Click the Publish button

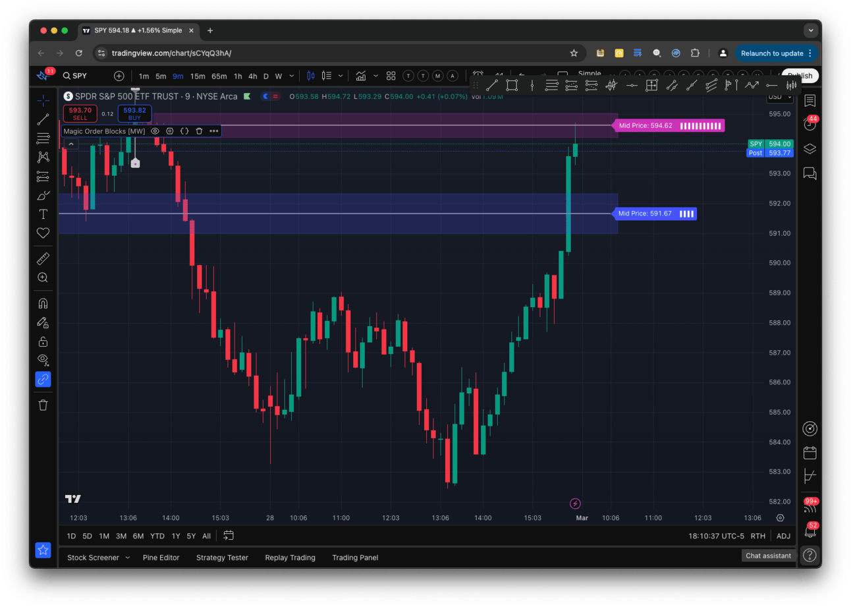(x=800, y=76)
